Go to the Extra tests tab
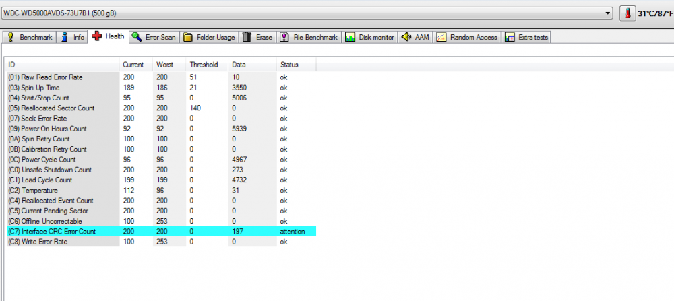This screenshot has height=301, width=674. [532, 37]
